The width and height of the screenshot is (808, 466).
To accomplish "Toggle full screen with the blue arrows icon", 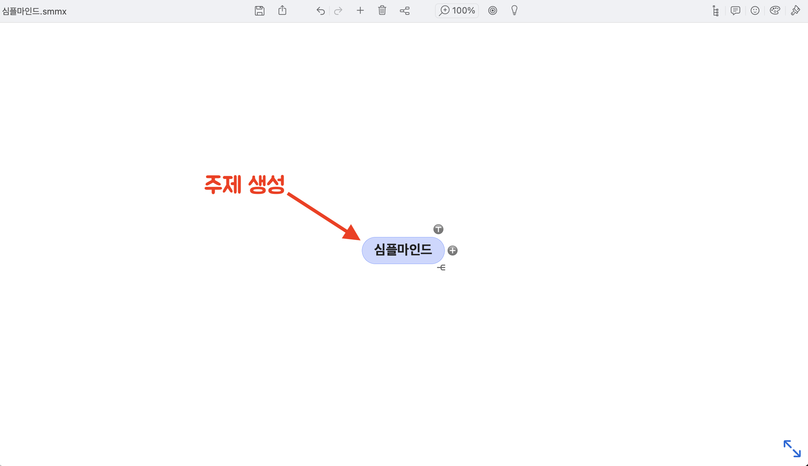I will [x=792, y=449].
